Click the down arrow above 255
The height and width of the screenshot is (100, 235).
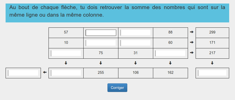pyautogui.click(x=101, y=63)
